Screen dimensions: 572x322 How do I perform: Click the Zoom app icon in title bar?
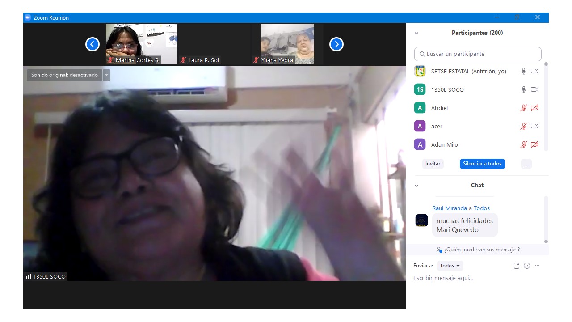(x=28, y=17)
